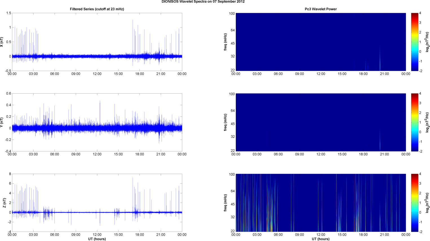Click the colorbar beside the top spectrogram
430x241 pixels.
coord(414,42)
